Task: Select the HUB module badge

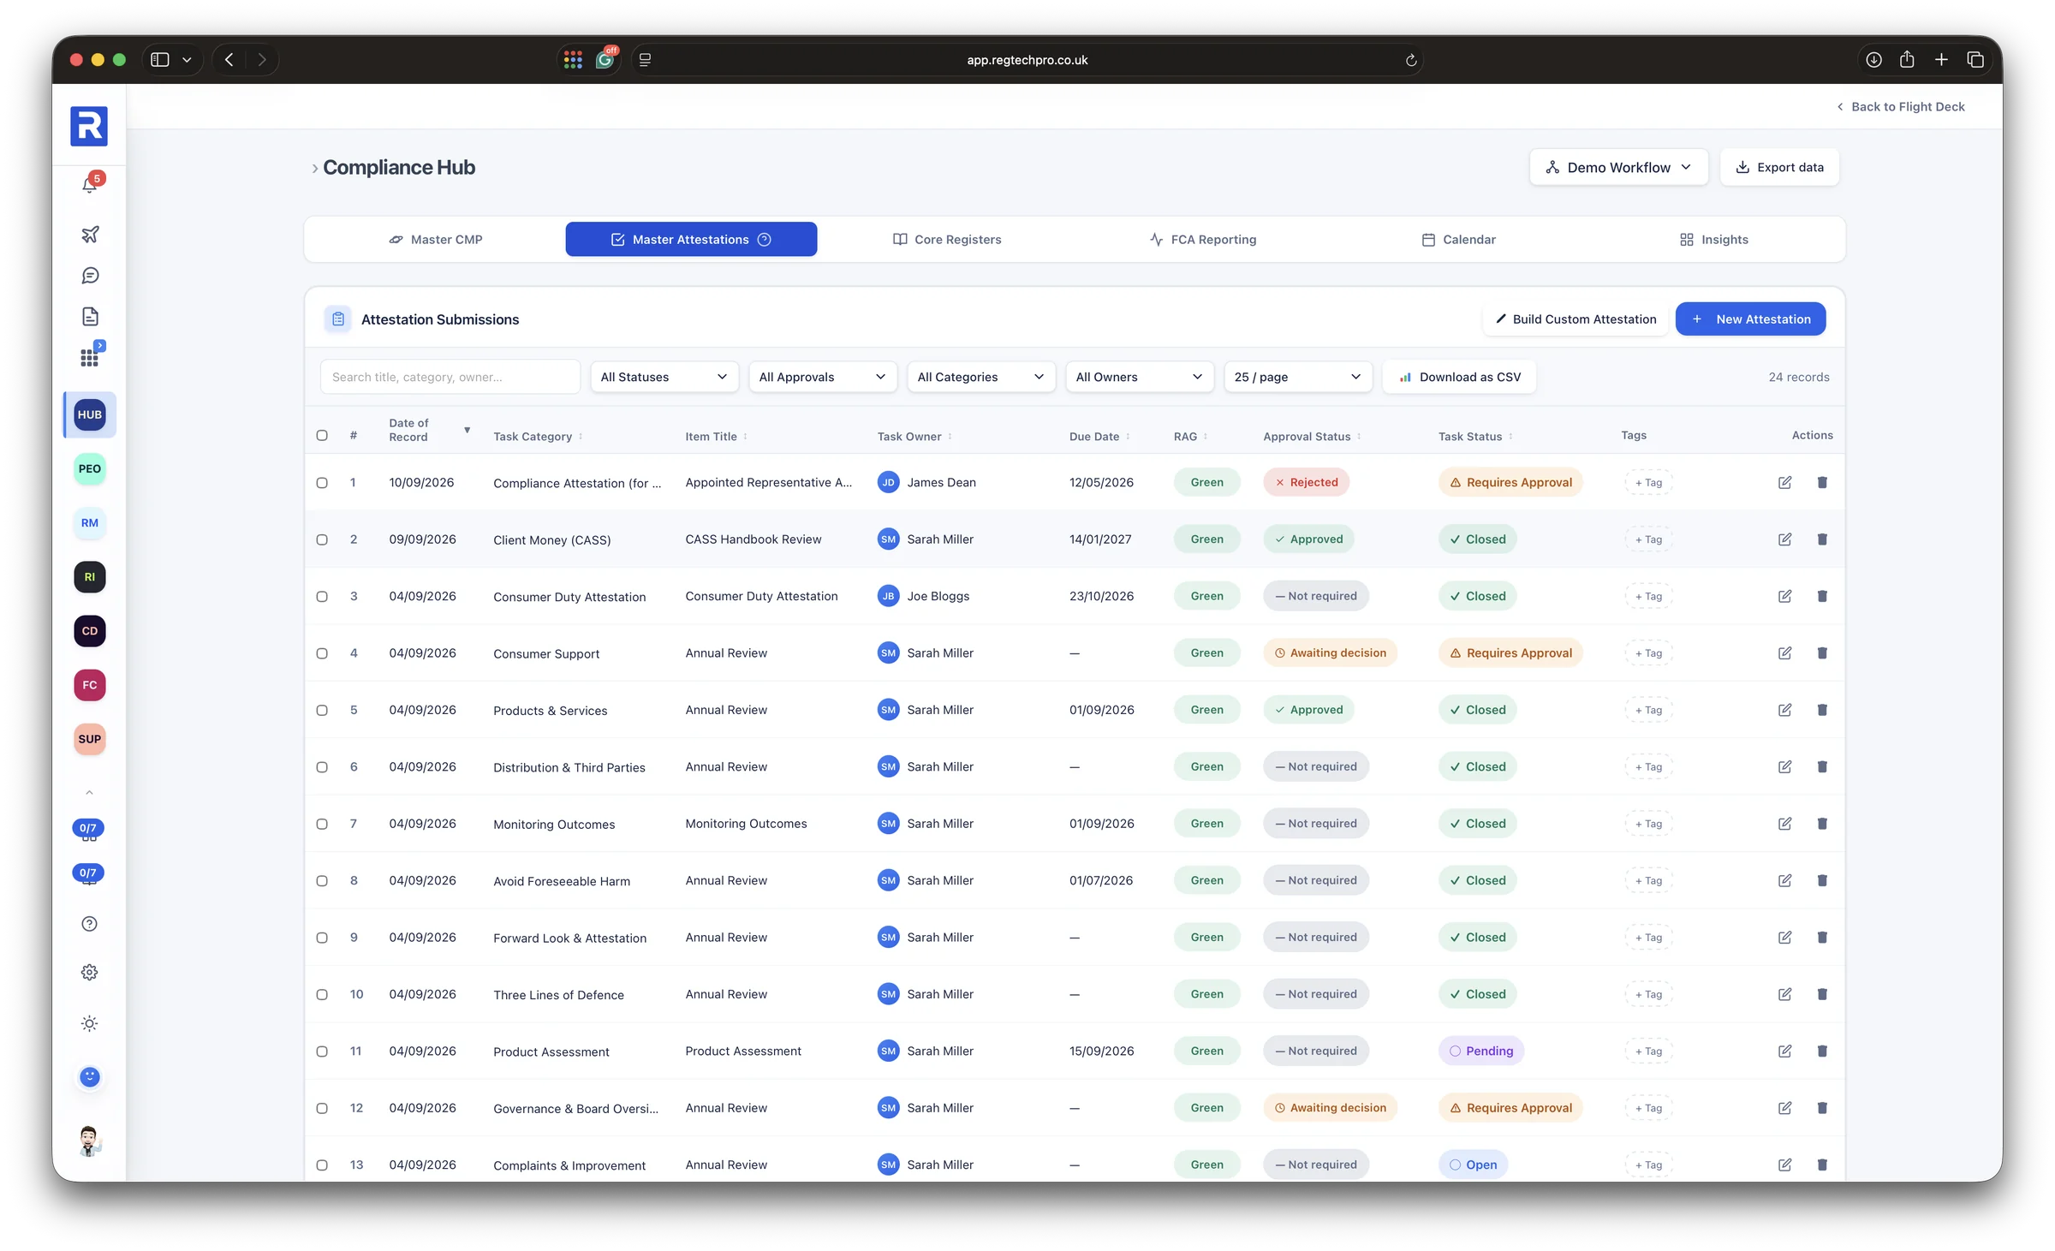Action: click(x=90, y=414)
